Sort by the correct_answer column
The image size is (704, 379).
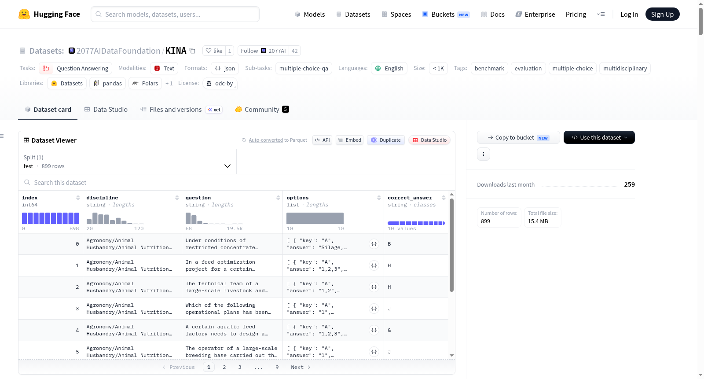(444, 198)
